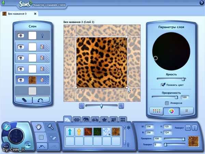Select the leopard pattern thumbnail in library
Image resolution: width=205 pixels, height=154 pixels.
(115, 132)
